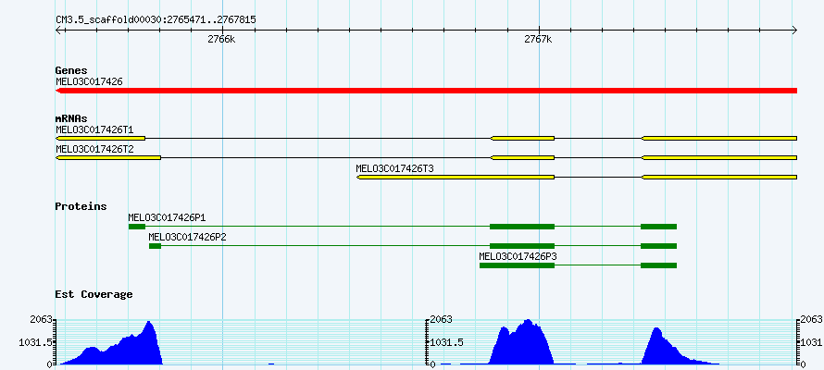This screenshot has width=824, height=370.
Task: Select the mRNAs track heading
Action: tap(71, 118)
